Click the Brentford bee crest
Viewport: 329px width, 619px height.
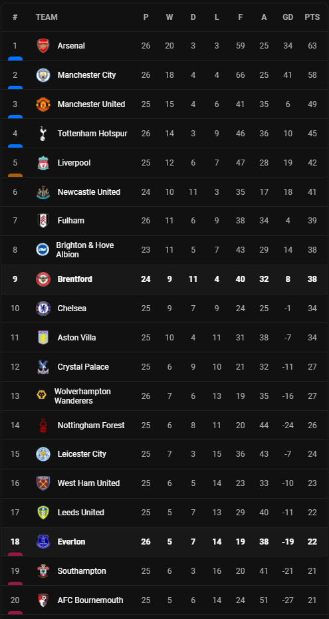pyautogui.click(x=43, y=279)
